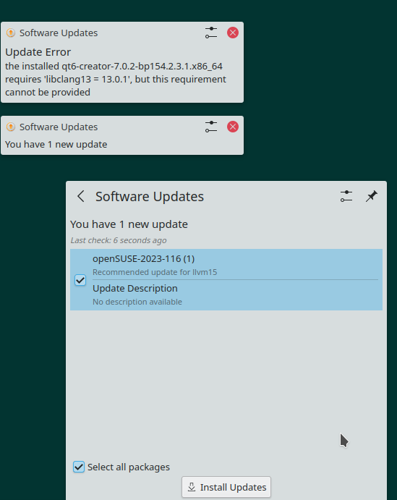The image size is (397, 500).
Task: Open settings of Update Error notification
Action: (x=211, y=33)
